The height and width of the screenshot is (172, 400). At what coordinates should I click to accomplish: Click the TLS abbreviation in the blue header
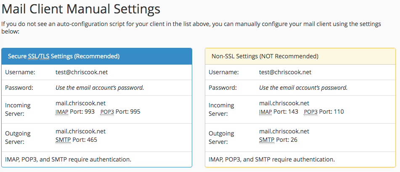[44, 56]
